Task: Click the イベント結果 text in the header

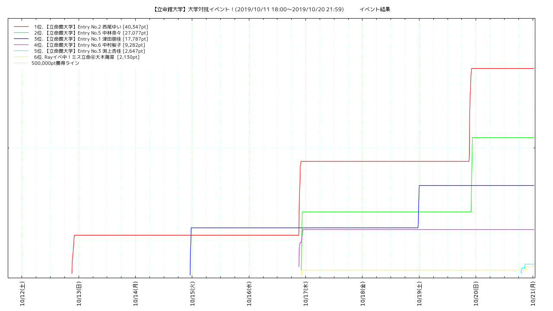Action: point(375,9)
